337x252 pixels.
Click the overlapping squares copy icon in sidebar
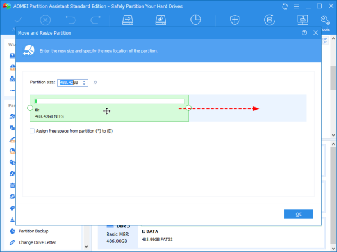[12, 128]
